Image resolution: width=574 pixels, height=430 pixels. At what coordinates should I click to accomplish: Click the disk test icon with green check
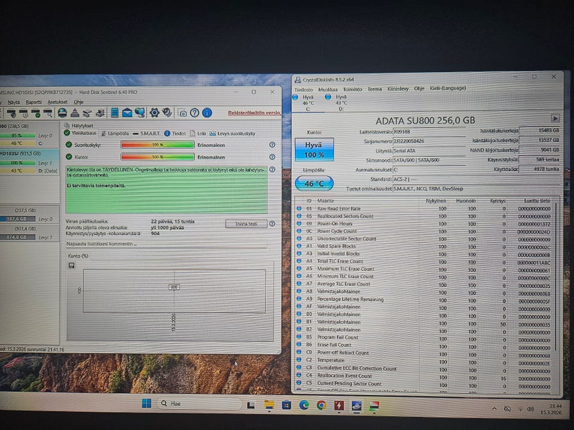tap(36, 113)
